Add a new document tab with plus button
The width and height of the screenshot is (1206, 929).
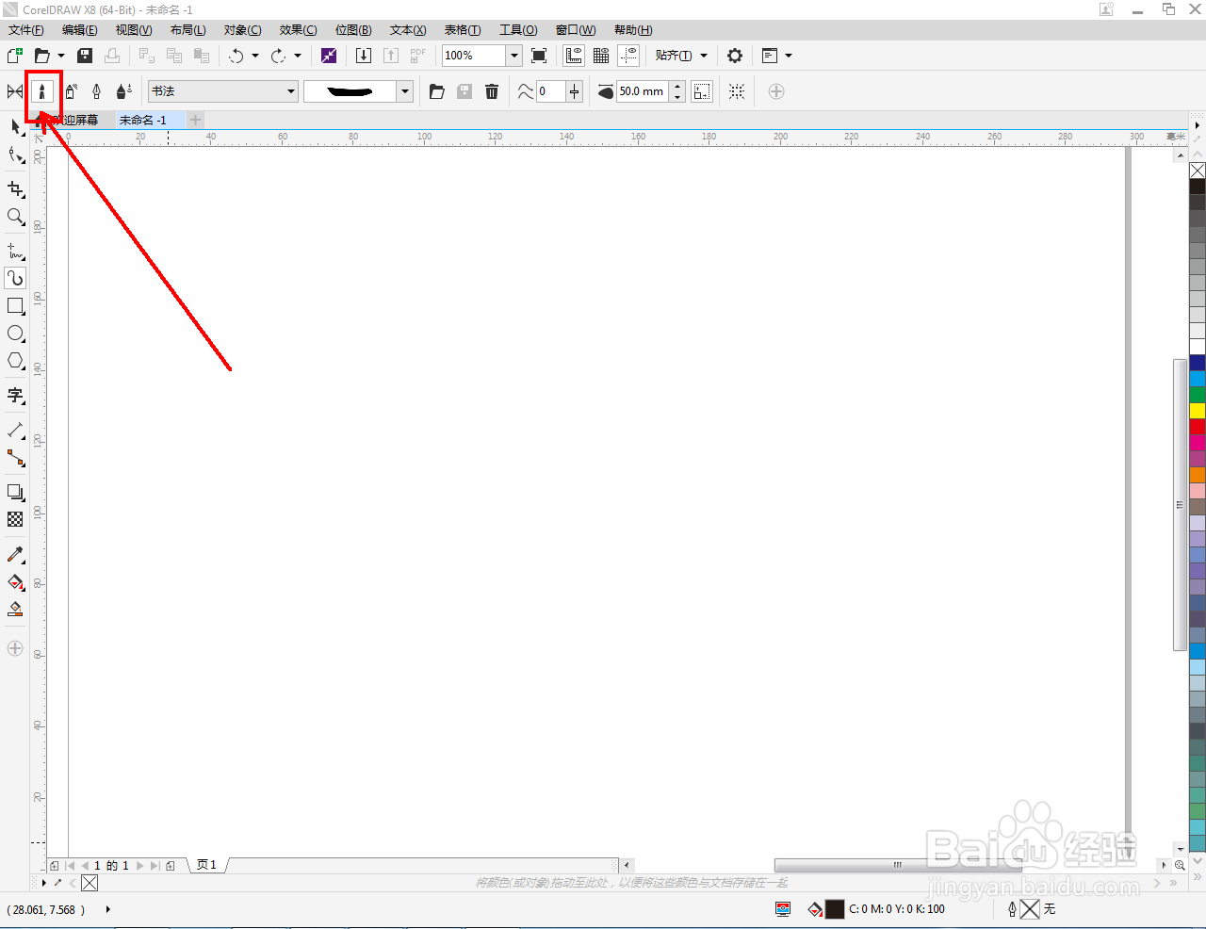[x=195, y=120]
